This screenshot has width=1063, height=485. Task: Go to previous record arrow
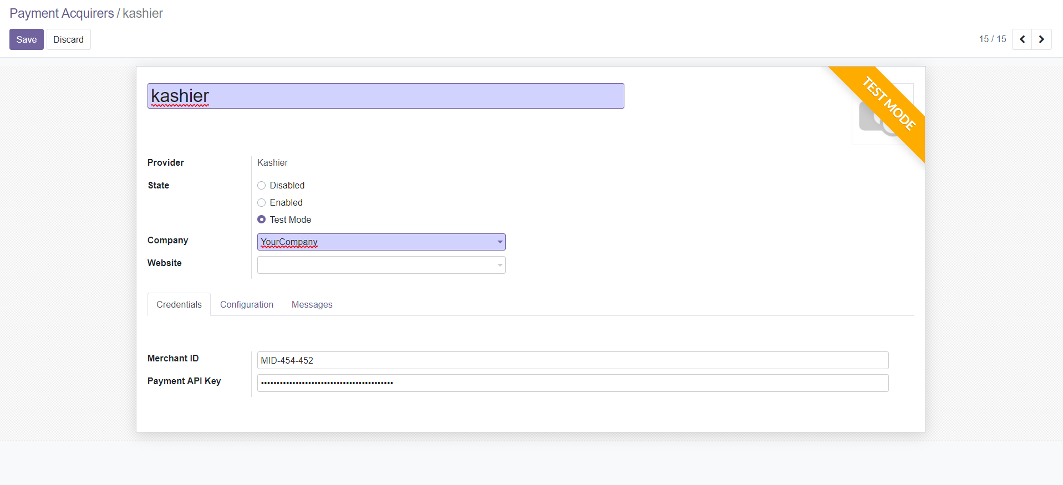click(x=1022, y=39)
